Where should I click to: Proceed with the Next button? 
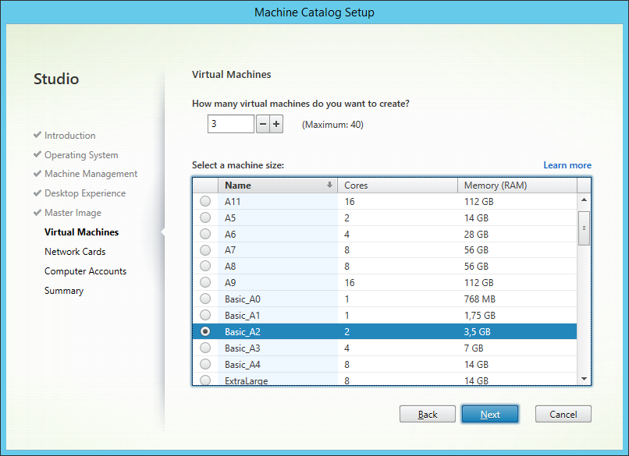(490, 414)
